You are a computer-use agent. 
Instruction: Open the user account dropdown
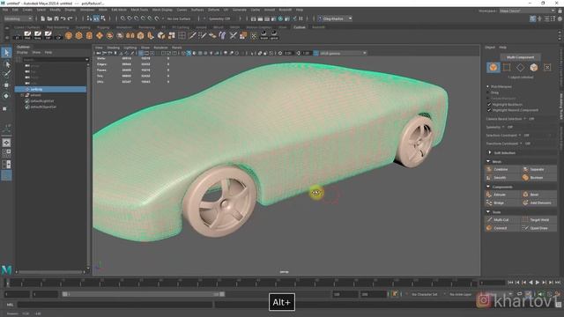[335, 18]
